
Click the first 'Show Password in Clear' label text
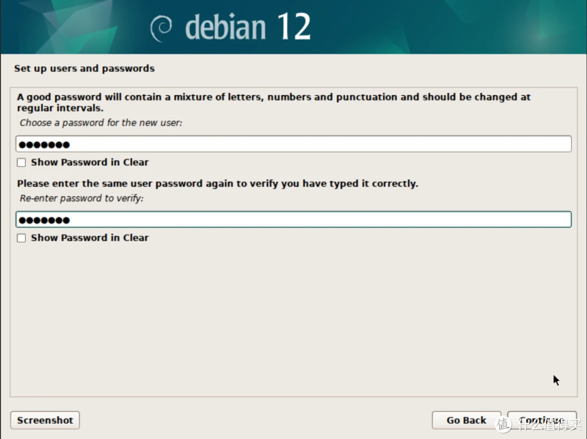[90, 162]
